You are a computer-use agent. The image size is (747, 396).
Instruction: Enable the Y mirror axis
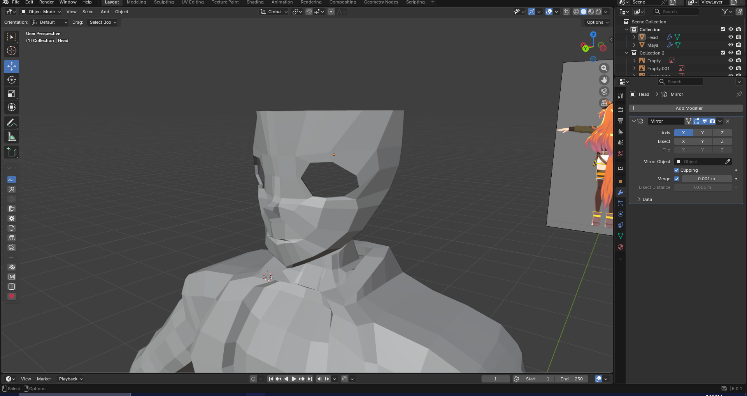pyautogui.click(x=702, y=133)
